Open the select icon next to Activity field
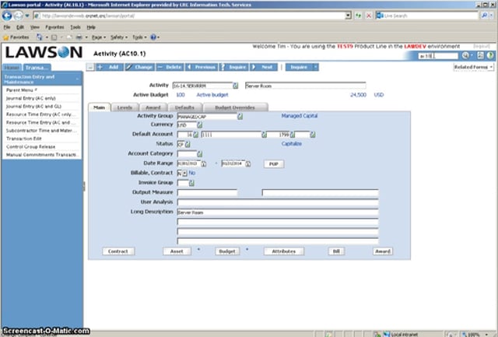Viewport: 498px width, 337px height. click(235, 86)
